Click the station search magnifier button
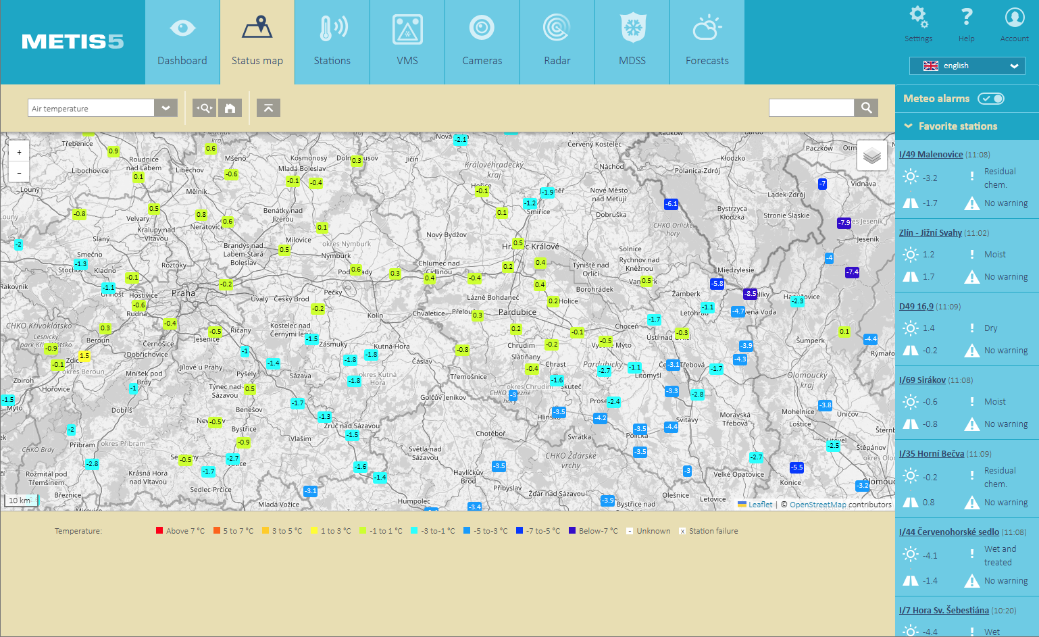Image resolution: width=1039 pixels, height=637 pixels. 866,107
